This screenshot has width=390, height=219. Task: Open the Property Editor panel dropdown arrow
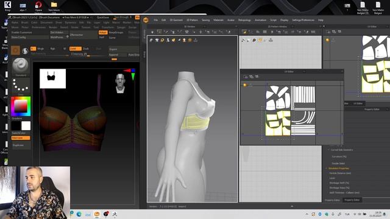387,109
